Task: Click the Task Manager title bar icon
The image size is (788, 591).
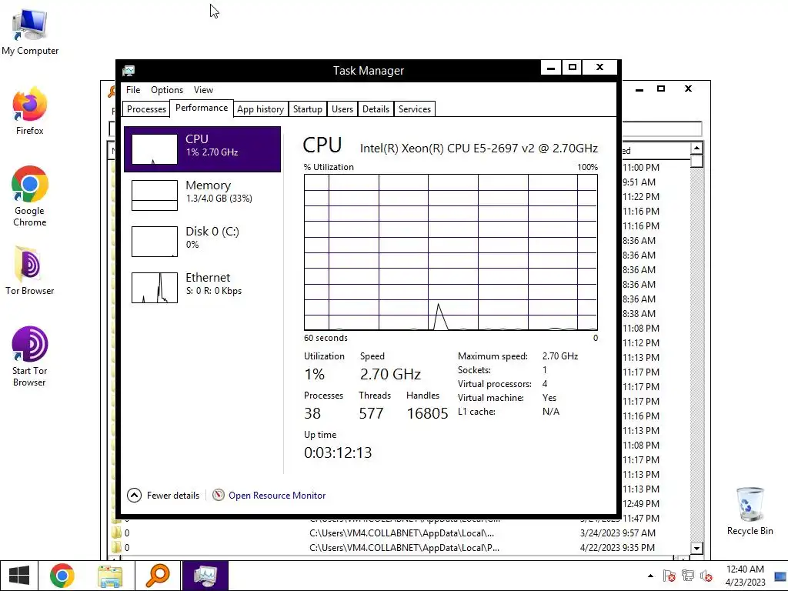Action: (x=129, y=70)
